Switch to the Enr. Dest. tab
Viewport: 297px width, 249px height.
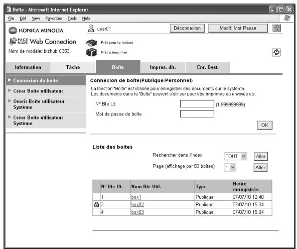click(208, 67)
